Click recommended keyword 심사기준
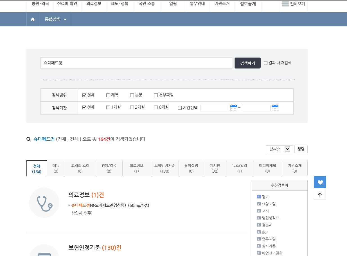This screenshot has width=347, height=256. (x=269, y=246)
